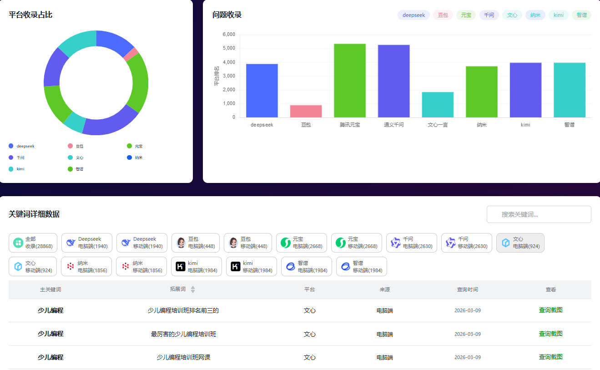Image resolution: width=600 pixels, height=370 pixels.
Task: Click the 文心 移动端 blue hexagon icon
Action: (x=18, y=267)
